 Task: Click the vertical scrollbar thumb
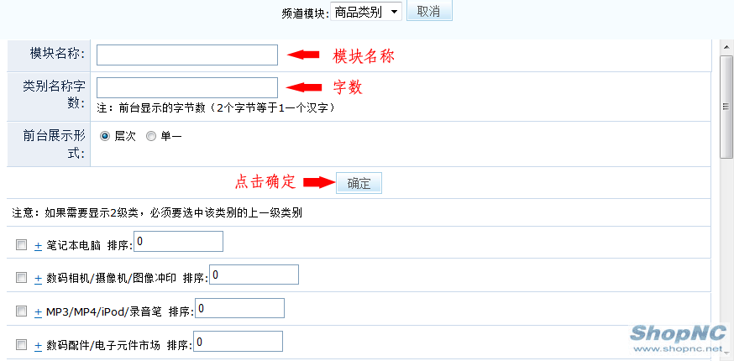tap(726, 107)
